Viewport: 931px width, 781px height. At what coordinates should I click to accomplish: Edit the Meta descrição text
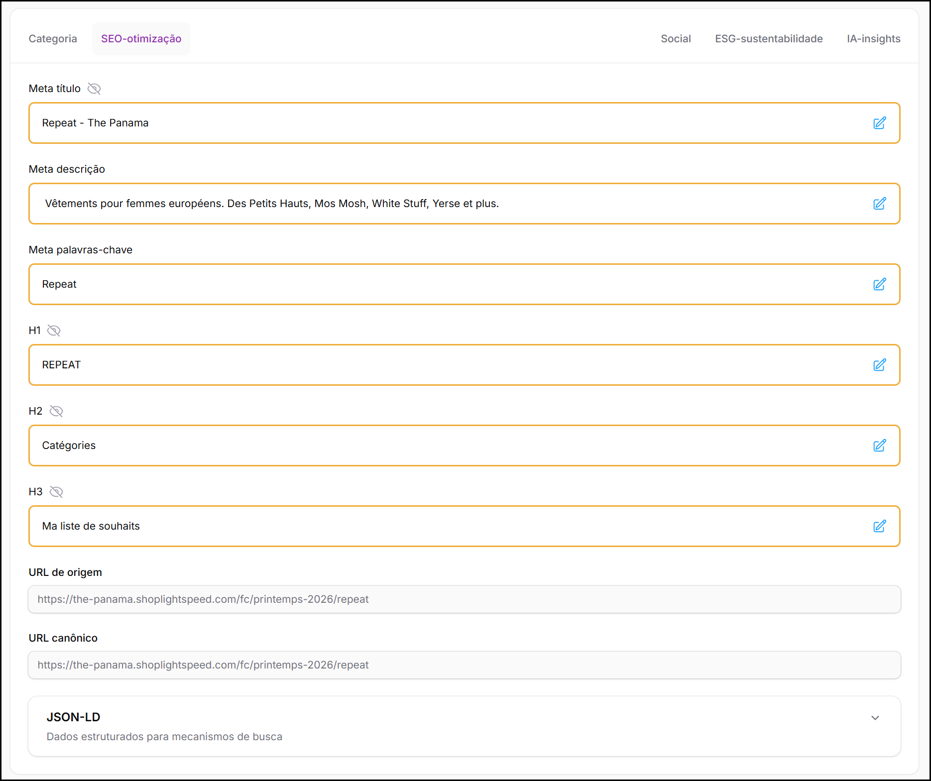[x=879, y=204]
